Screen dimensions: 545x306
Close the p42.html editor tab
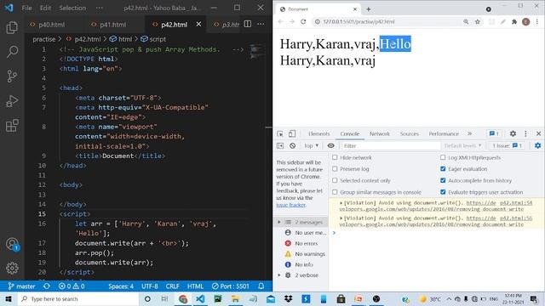[198, 24]
